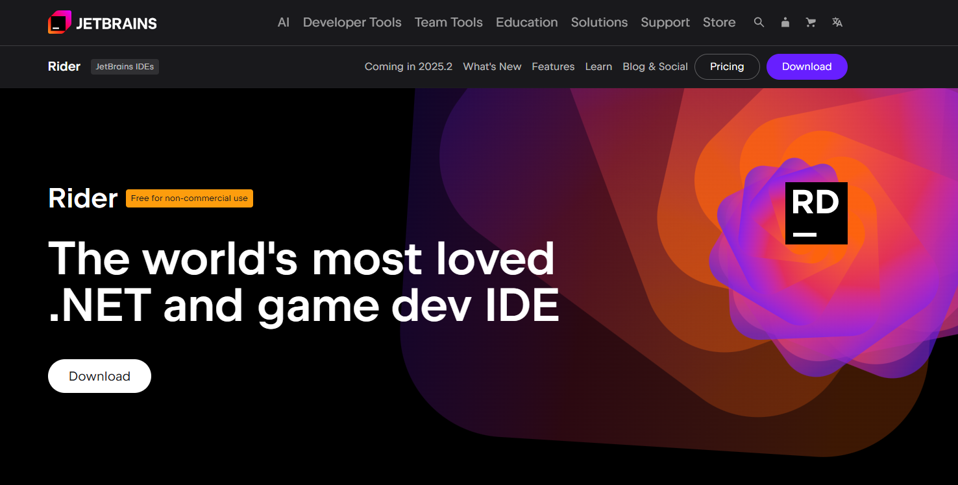Open the site search icon
This screenshot has height=485, width=958.
pyautogui.click(x=759, y=22)
